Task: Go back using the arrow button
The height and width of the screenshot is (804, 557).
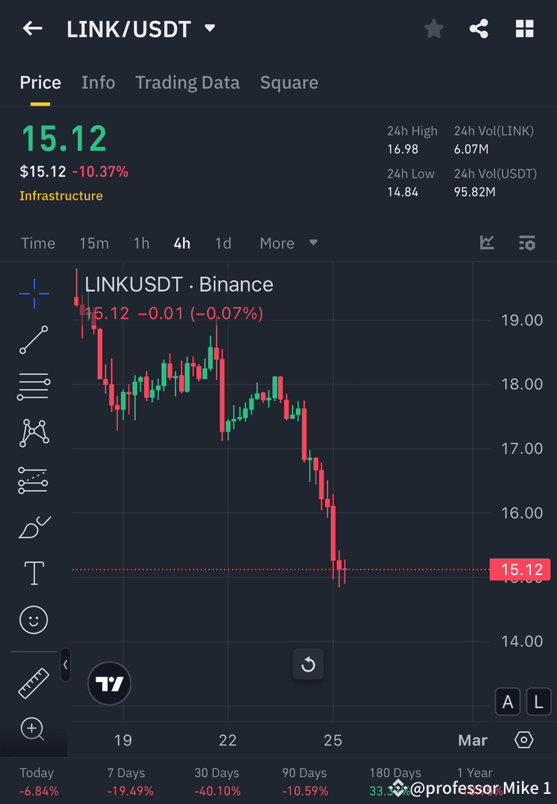Action: pos(32,28)
